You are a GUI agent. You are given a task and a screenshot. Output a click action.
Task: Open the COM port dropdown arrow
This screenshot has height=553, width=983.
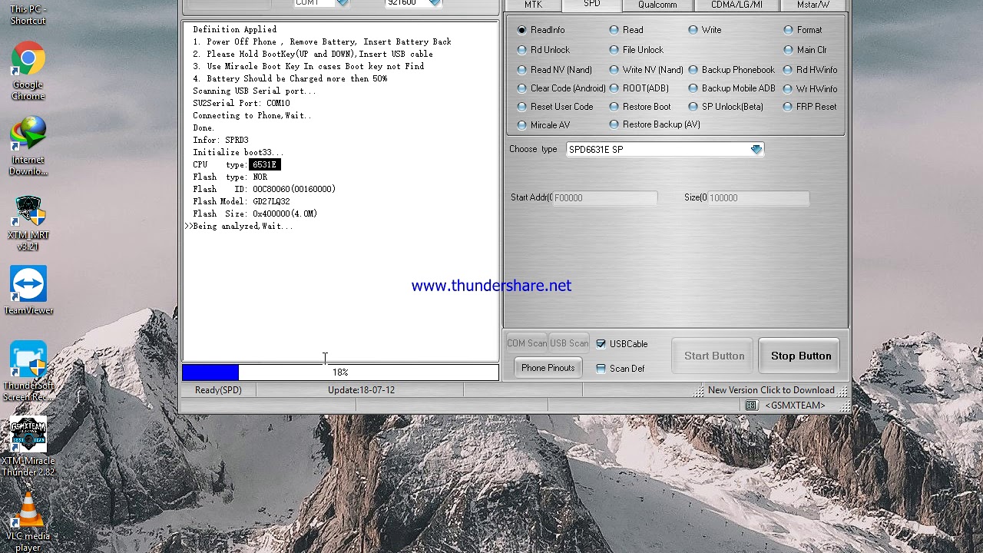[x=343, y=3]
